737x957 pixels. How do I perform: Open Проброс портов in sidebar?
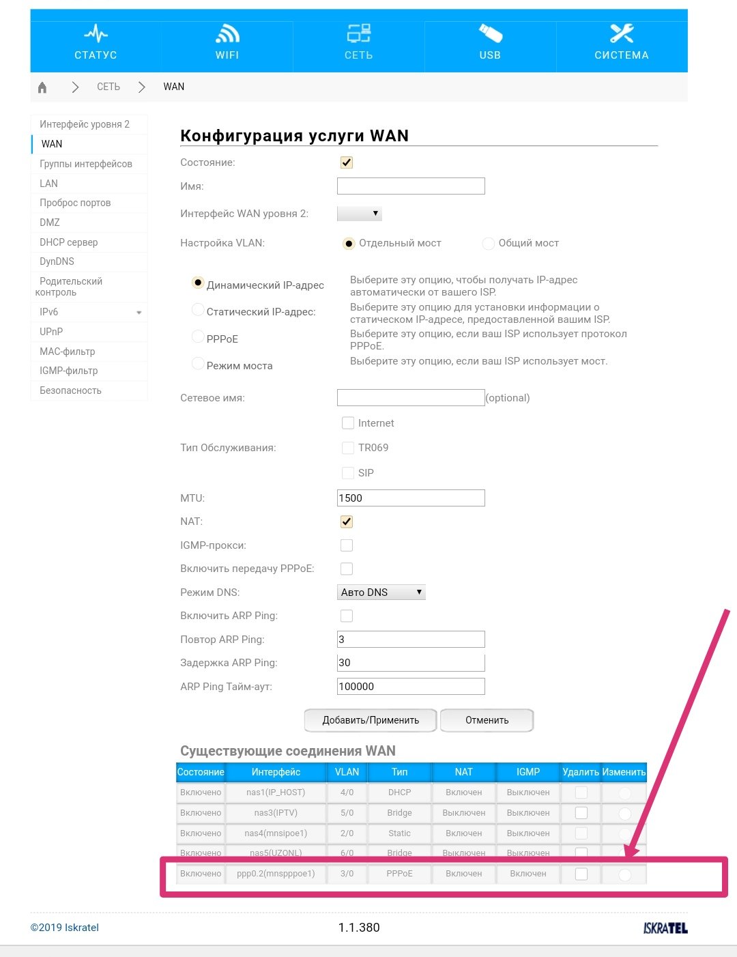[x=75, y=203]
